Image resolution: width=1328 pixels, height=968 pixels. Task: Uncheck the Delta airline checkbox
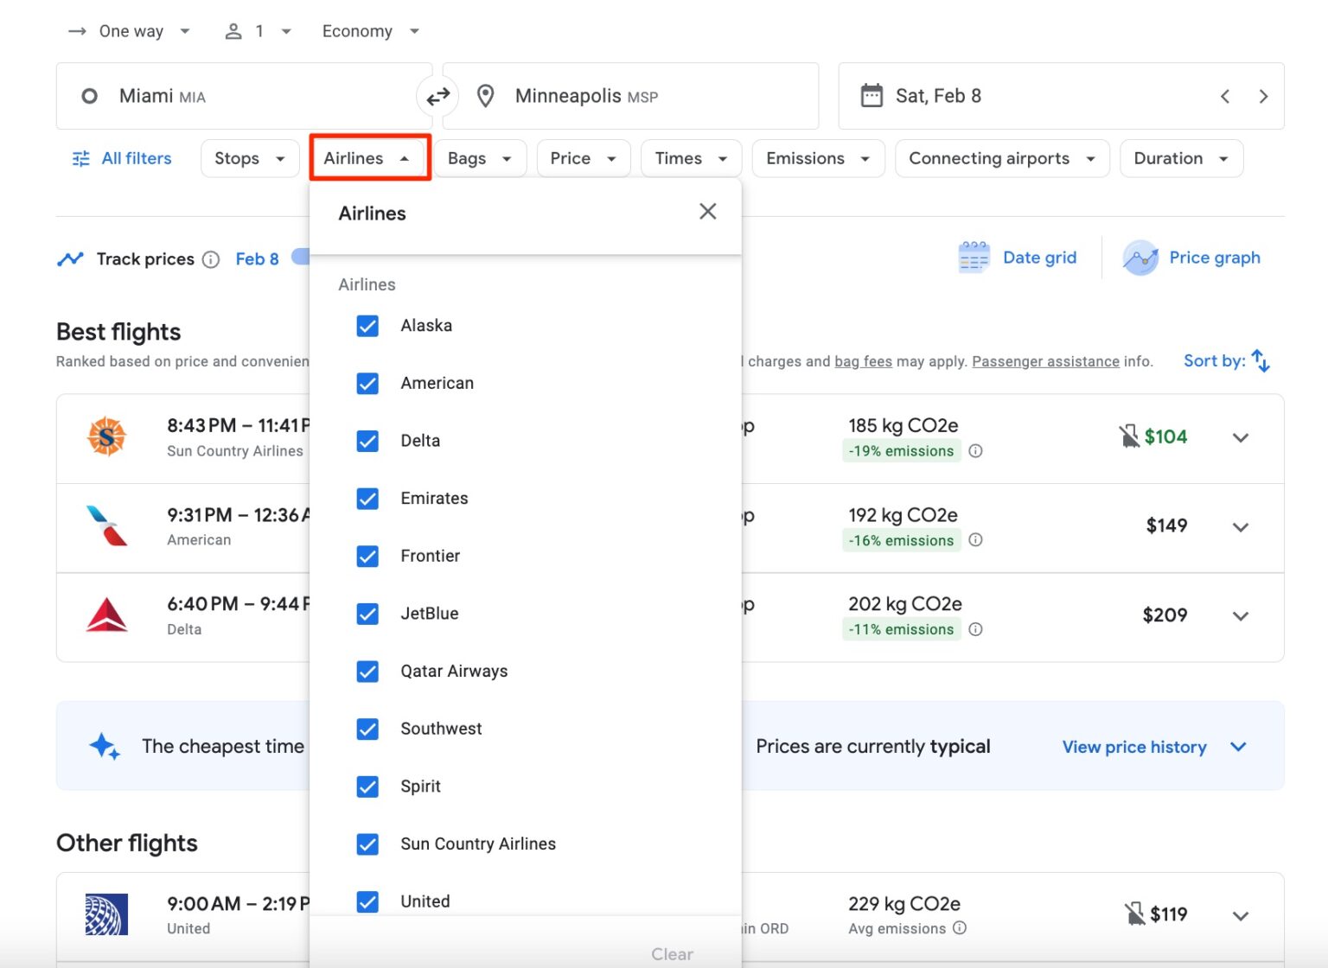pos(367,441)
